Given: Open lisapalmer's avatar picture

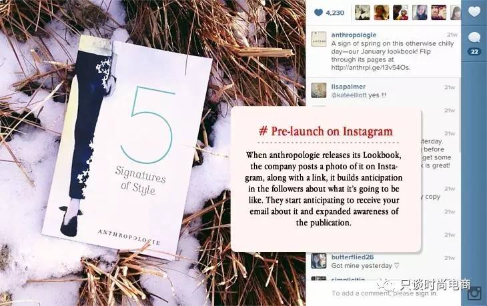Looking at the screenshot, I should click(x=319, y=90).
